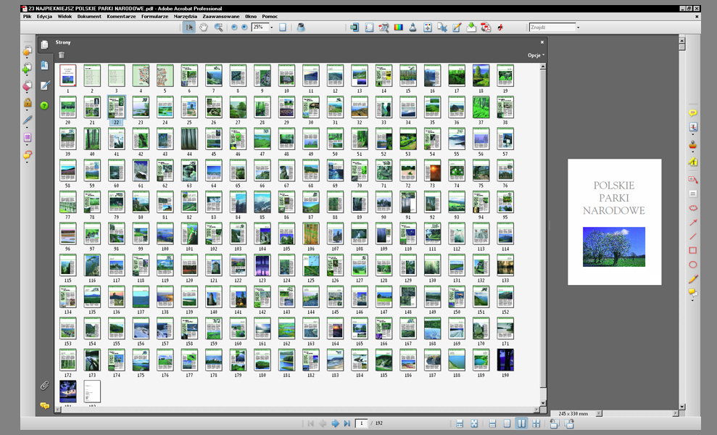Select the Oval drawing tool

coord(693,265)
